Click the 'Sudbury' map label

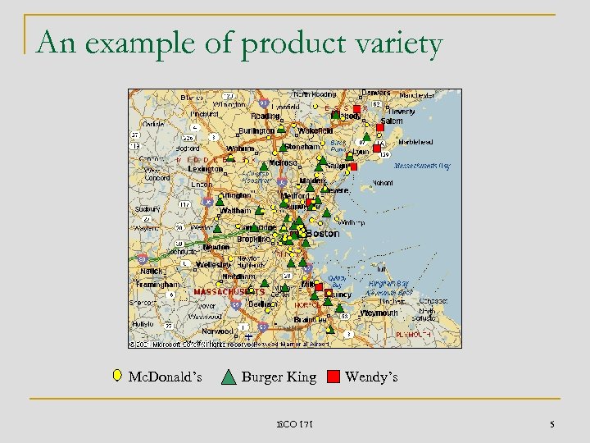(x=147, y=209)
